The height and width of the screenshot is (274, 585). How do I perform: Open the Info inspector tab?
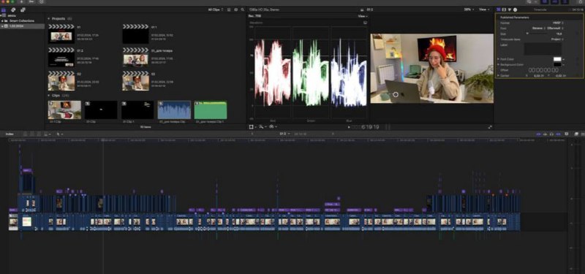tap(515, 9)
